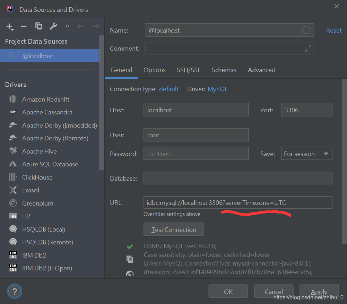Image resolution: width=347 pixels, height=304 pixels.
Task: Click into the Comment field
Action: click(229, 48)
